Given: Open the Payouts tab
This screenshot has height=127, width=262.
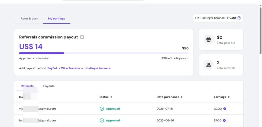Looking at the screenshot, I should pos(49,86).
